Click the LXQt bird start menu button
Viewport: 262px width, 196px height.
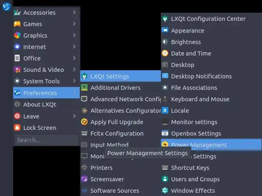[7, 7]
